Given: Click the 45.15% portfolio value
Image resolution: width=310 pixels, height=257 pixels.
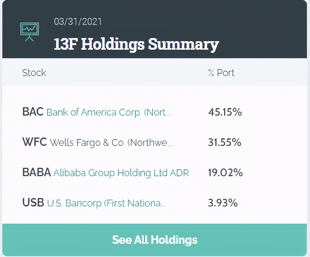Looking at the screenshot, I should pos(225,112).
